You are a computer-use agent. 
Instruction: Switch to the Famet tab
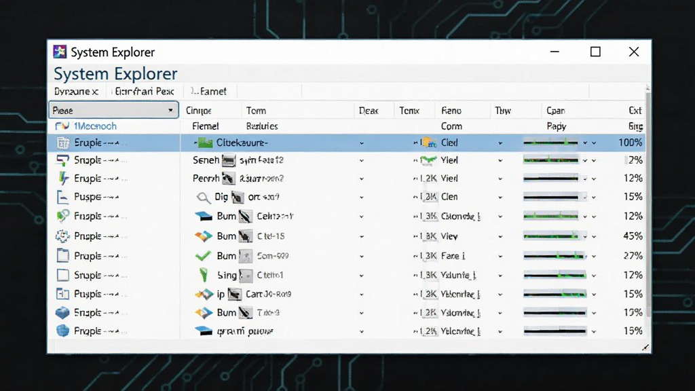209,92
